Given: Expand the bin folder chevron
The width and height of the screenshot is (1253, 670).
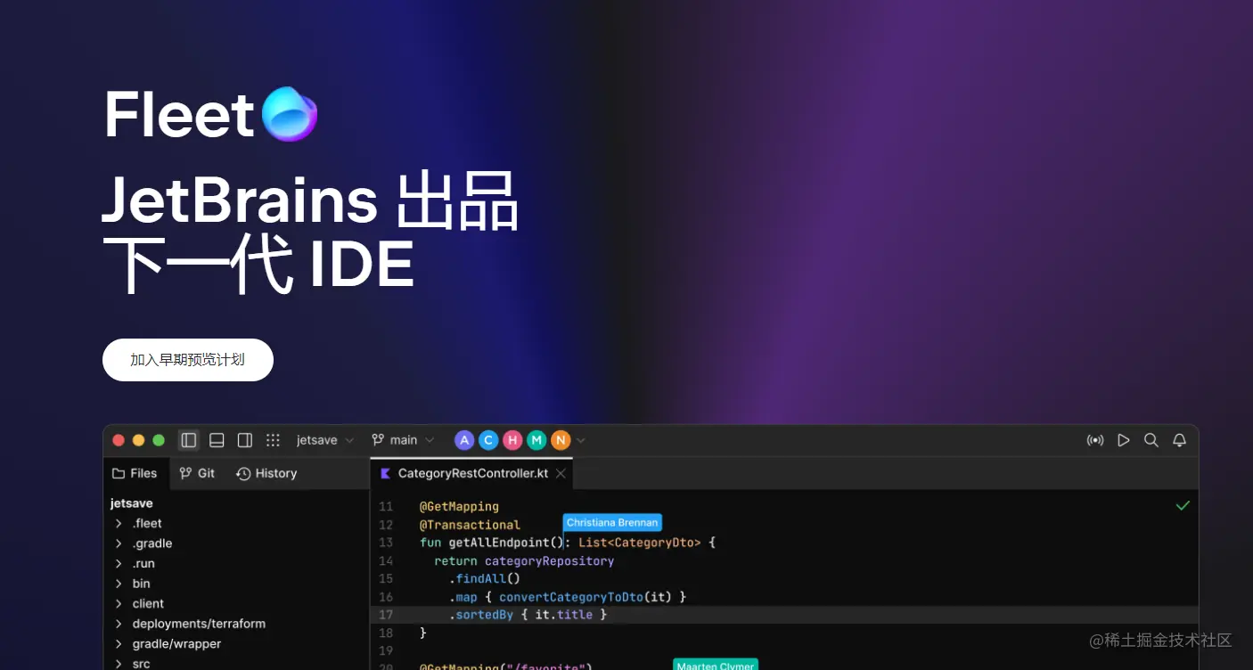Looking at the screenshot, I should (x=119, y=584).
